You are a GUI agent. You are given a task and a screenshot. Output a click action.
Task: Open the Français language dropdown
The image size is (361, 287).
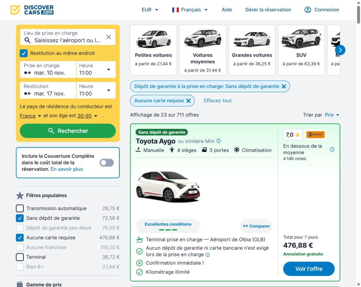tap(190, 10)
